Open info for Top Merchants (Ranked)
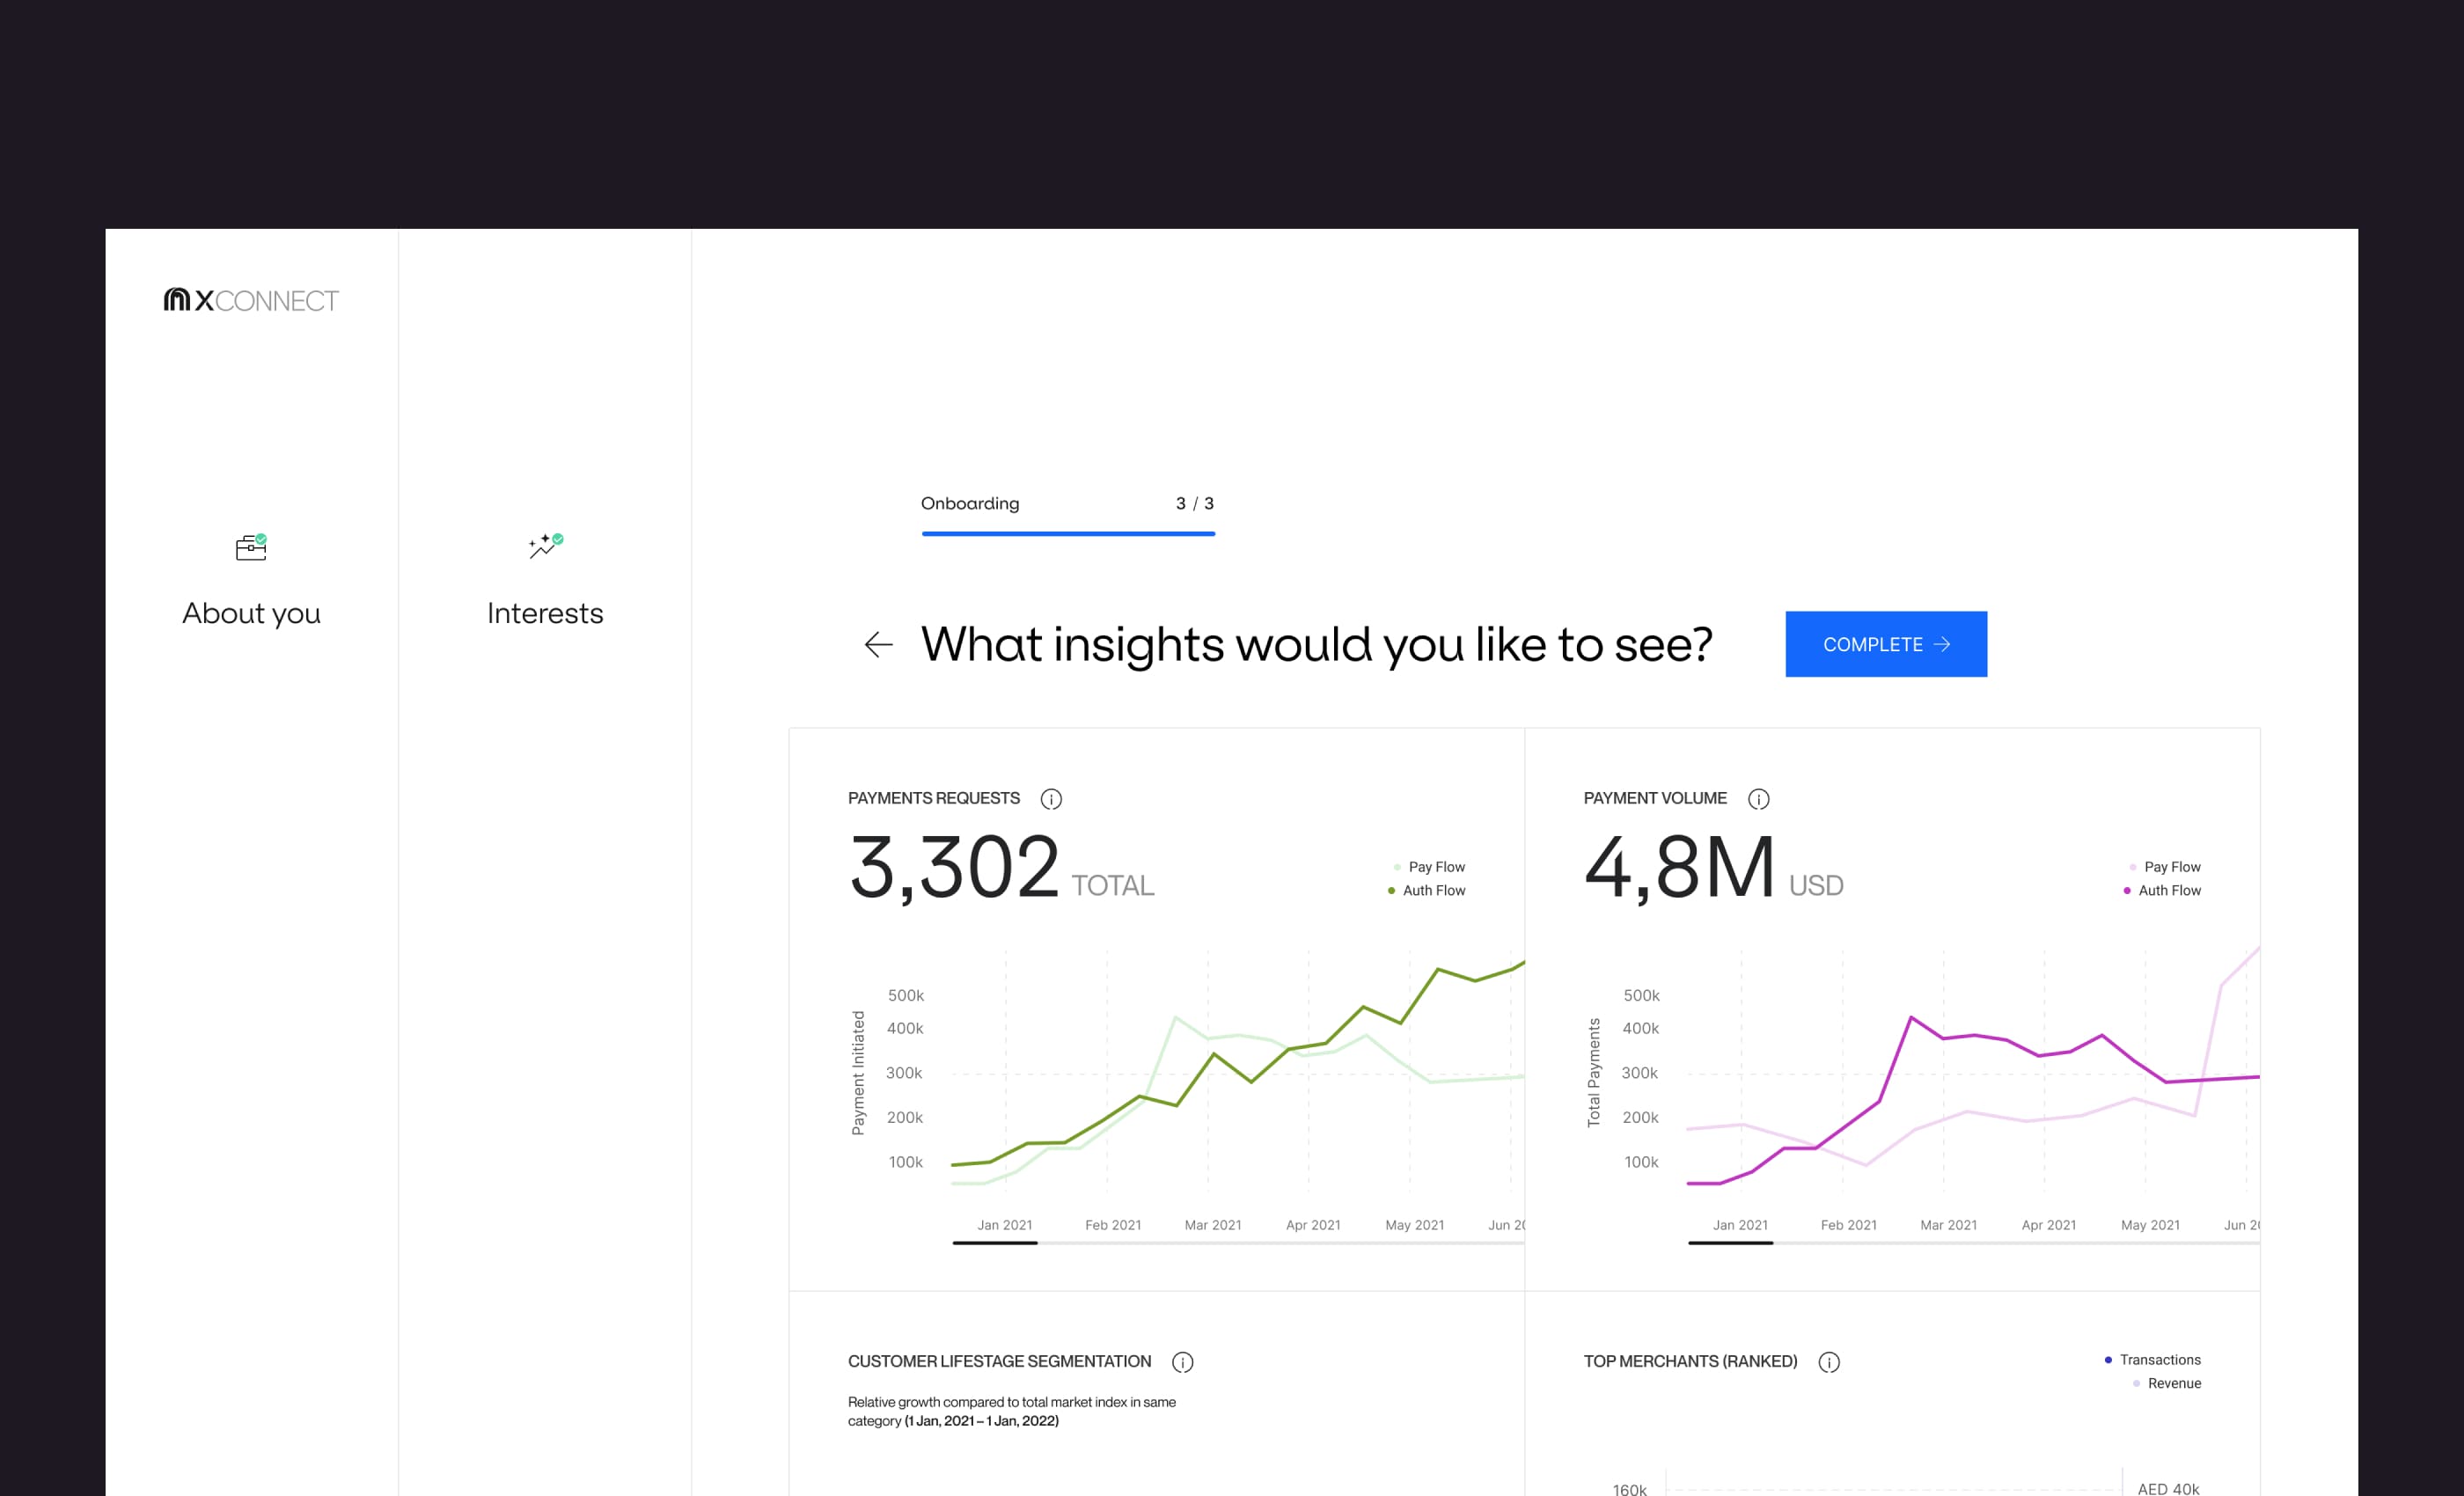Screen dimensions: 2464x1496 (1829, 1362)
